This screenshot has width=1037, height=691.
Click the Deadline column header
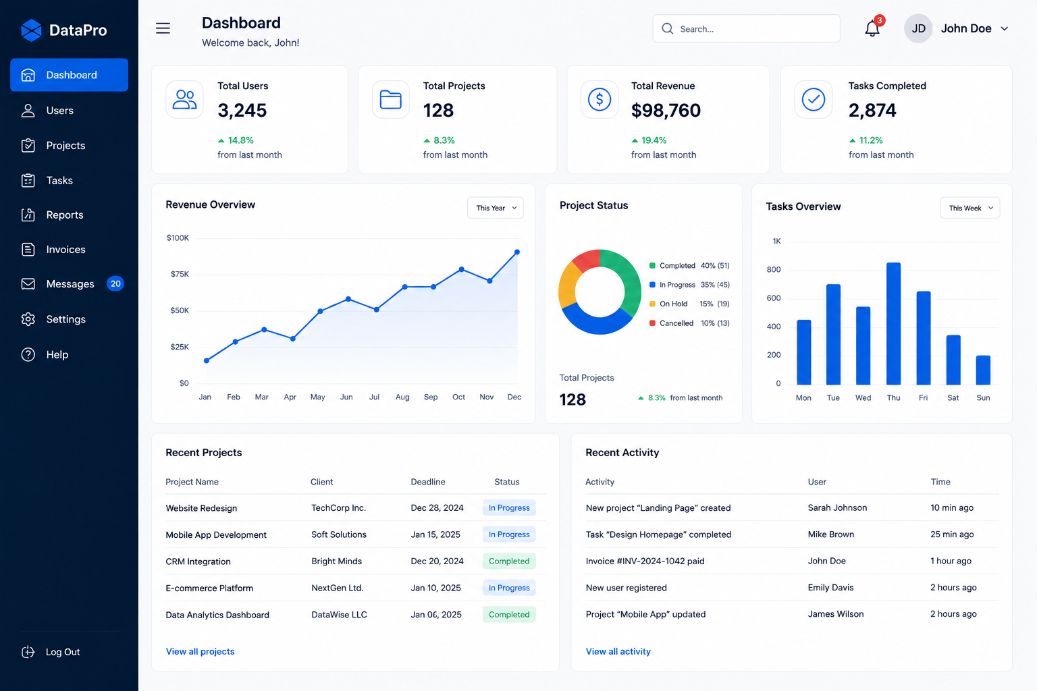click(x=428, y=482)
